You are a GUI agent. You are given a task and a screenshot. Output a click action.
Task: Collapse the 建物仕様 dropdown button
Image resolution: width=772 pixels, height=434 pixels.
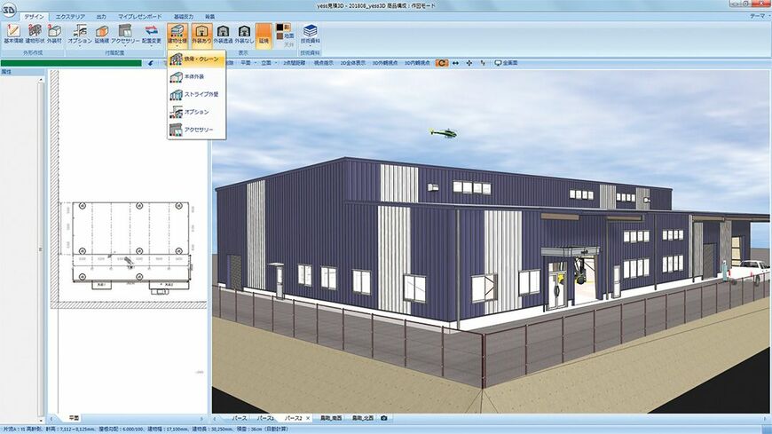click(x=177, y=34)
